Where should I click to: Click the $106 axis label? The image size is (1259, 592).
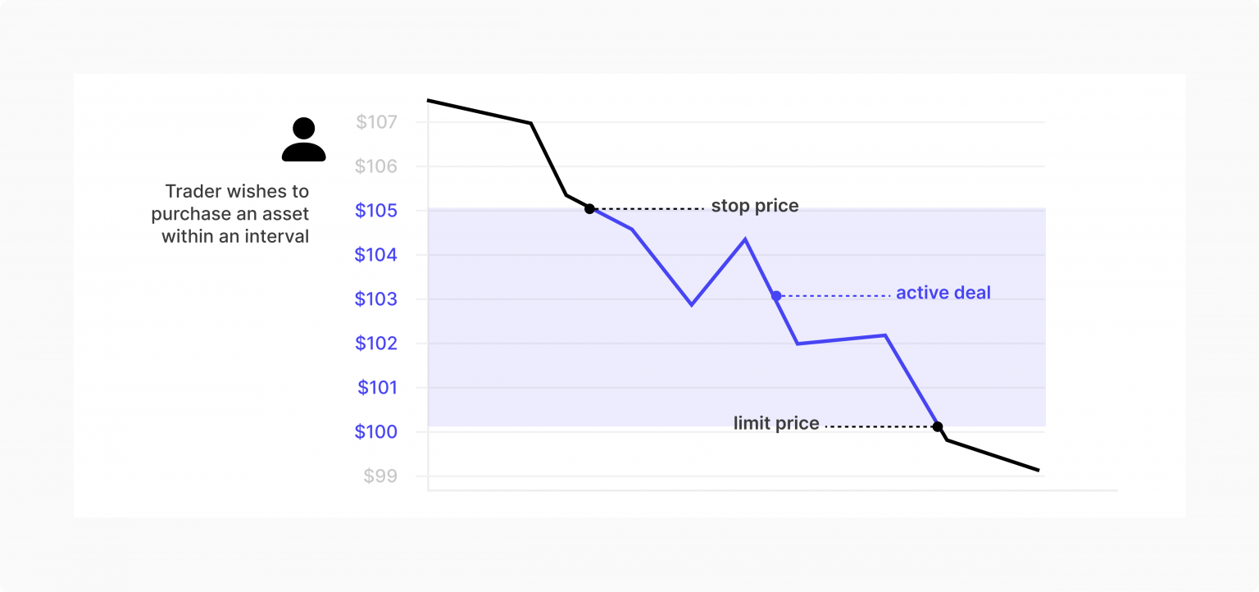pos(376,167)
